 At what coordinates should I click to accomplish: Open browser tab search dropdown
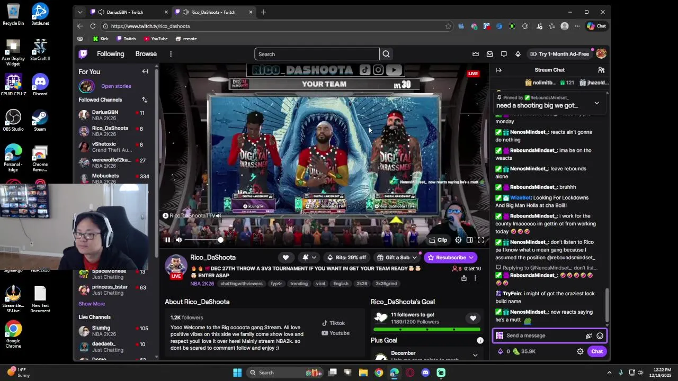point(80,12)
